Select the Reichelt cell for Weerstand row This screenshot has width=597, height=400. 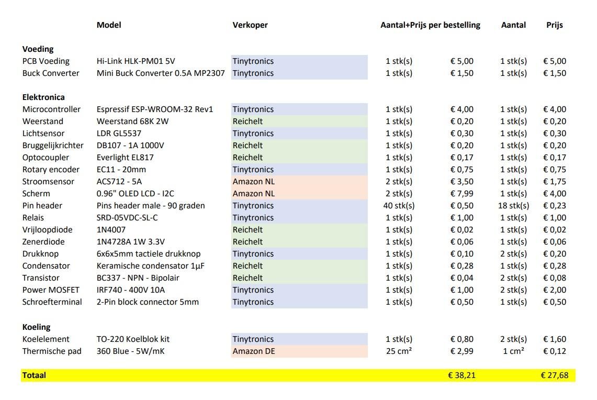(299, 121)
